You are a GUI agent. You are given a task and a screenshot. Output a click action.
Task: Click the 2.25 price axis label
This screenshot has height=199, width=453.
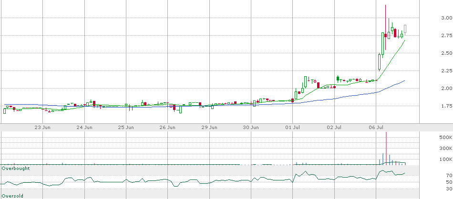tap(447, 70)
